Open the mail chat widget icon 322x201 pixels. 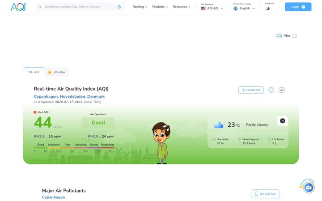[309, 188]
